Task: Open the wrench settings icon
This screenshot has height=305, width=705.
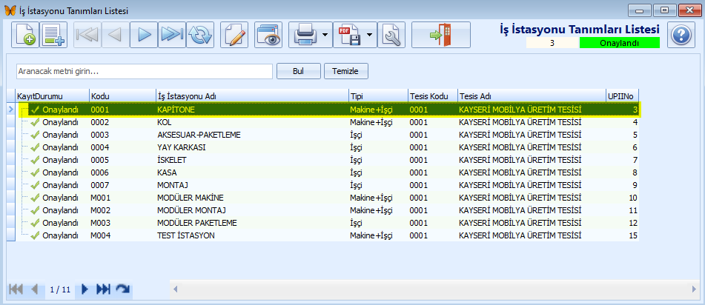Action: tap(391, 35)
